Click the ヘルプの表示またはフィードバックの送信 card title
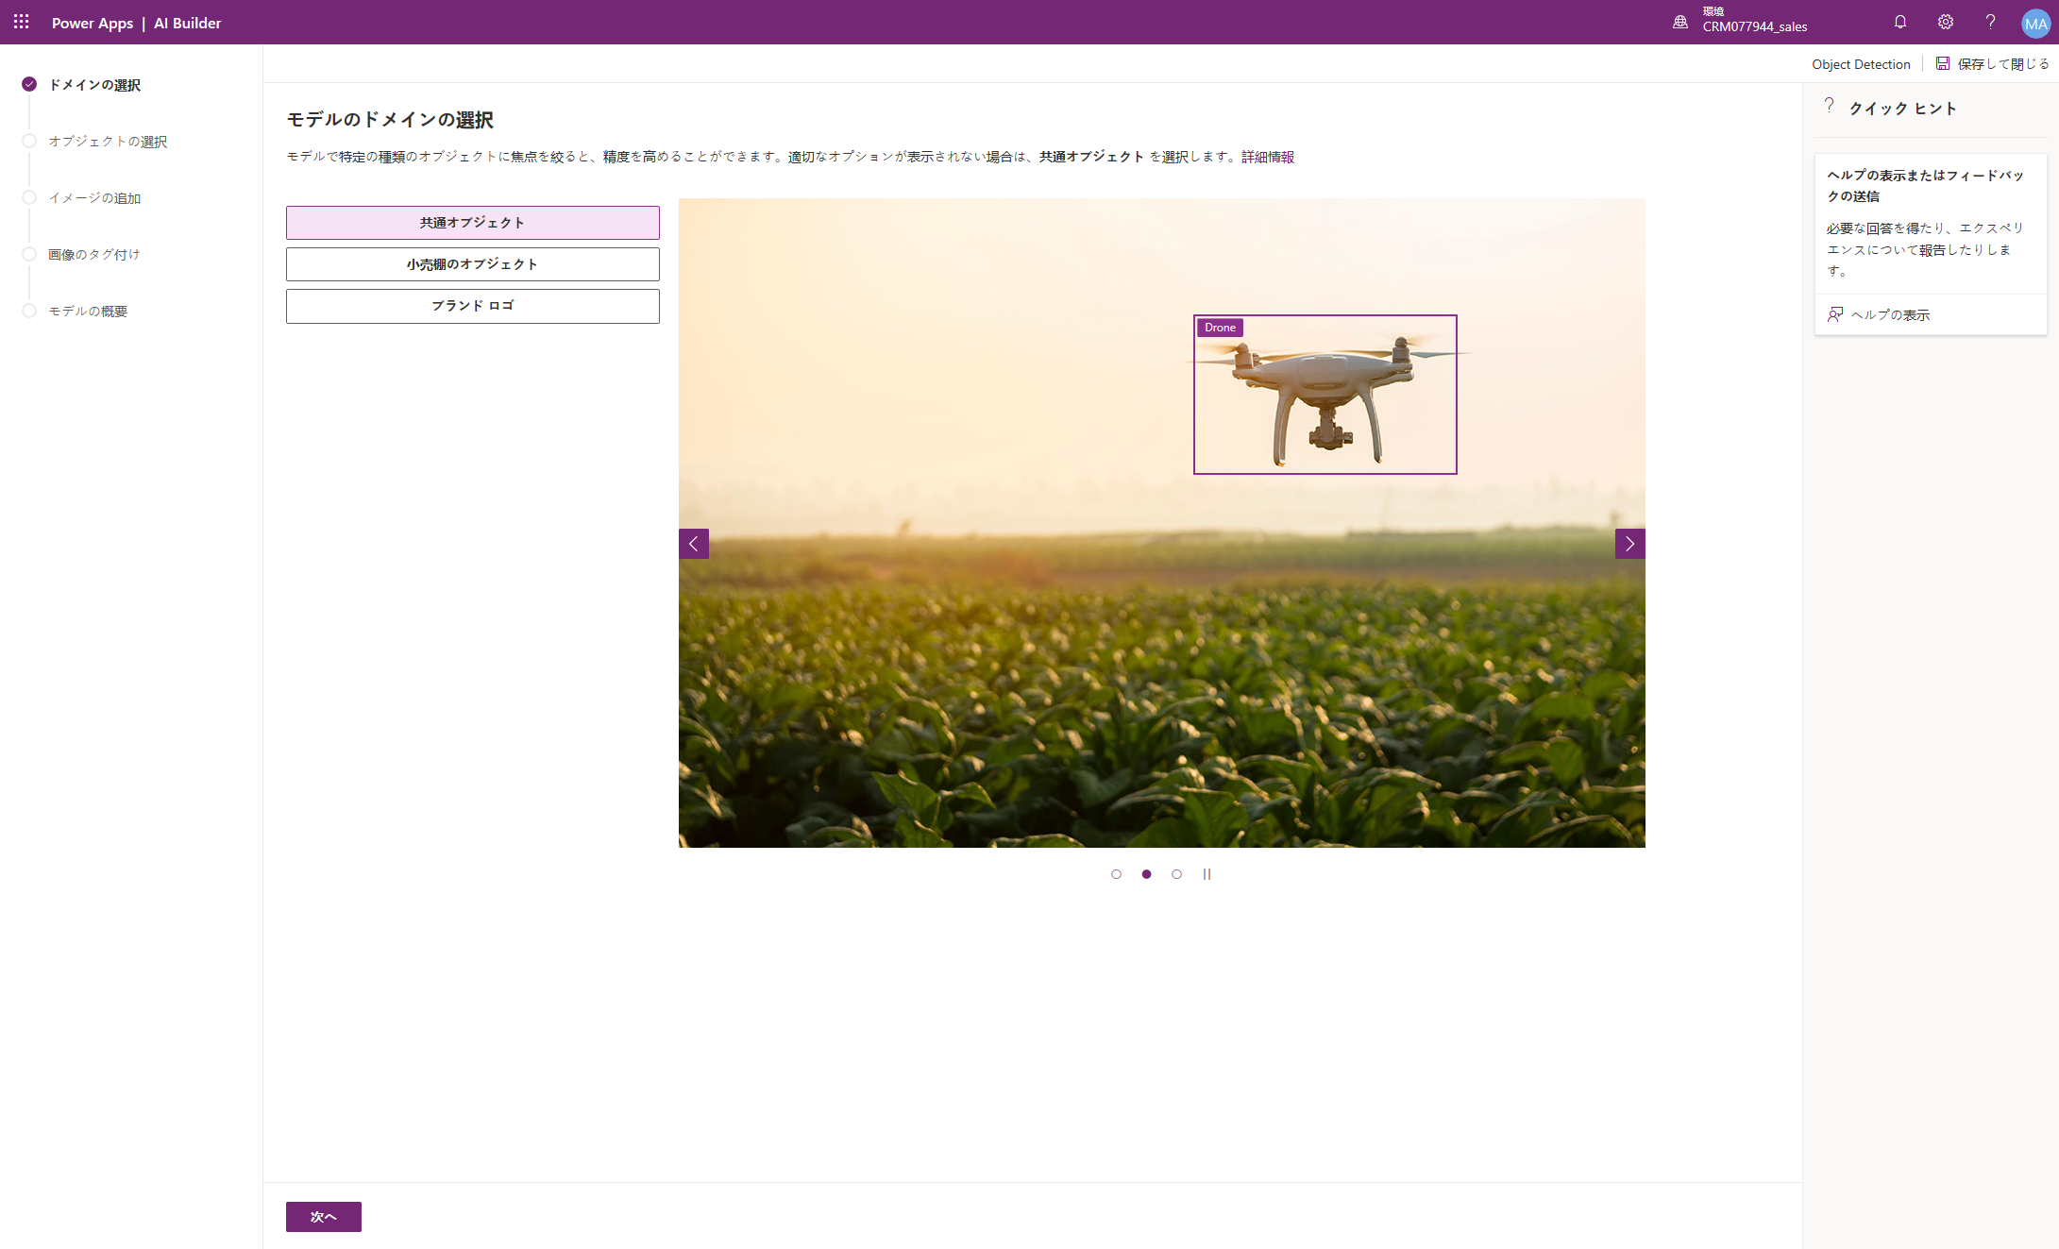 tap(1926, 185)
